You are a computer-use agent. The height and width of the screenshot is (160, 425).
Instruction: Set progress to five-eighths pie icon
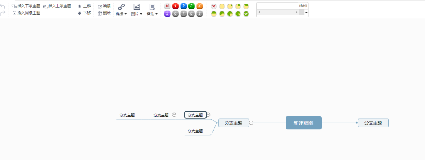click(222, 14)
